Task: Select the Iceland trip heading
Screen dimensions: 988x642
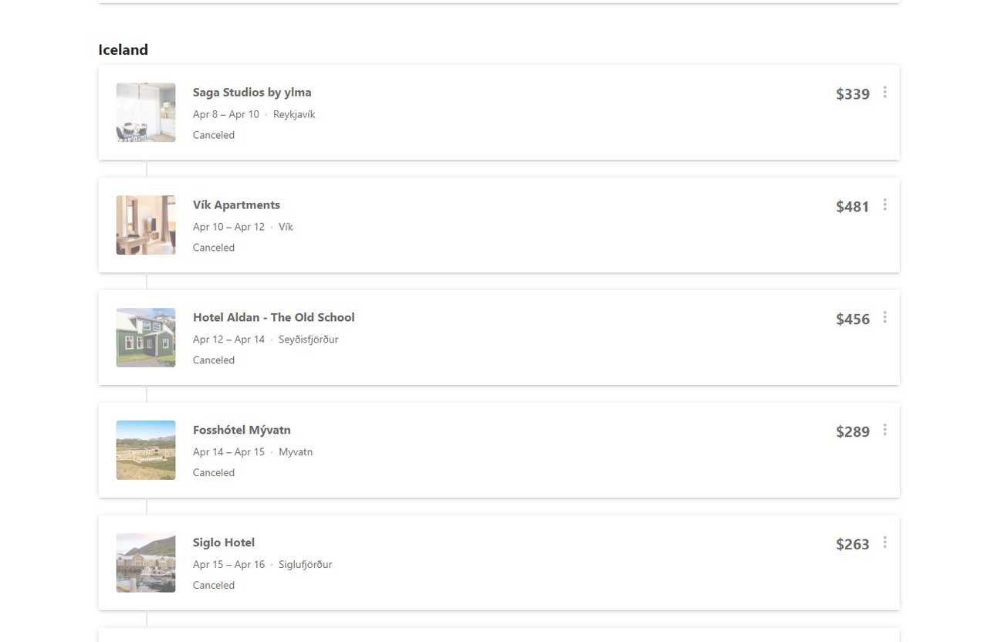Action: (123, 49)
